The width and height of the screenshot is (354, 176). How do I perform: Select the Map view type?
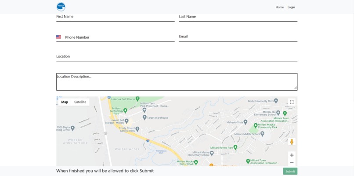tap(65, 102)
